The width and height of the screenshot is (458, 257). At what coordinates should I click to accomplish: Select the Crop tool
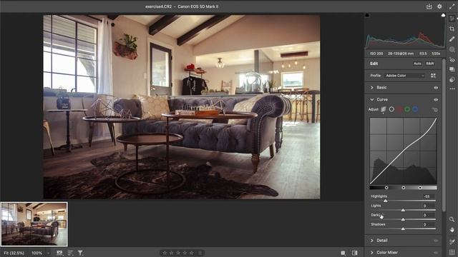click(x=452, y=29)
